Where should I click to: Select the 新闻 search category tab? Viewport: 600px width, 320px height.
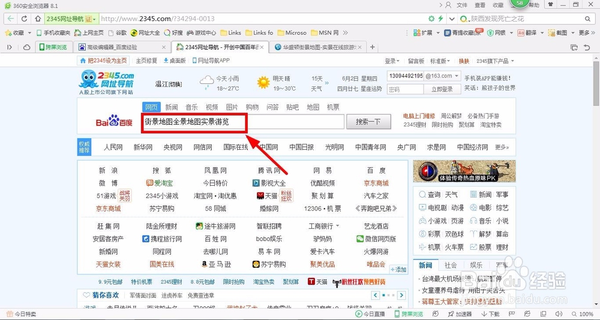172,107
